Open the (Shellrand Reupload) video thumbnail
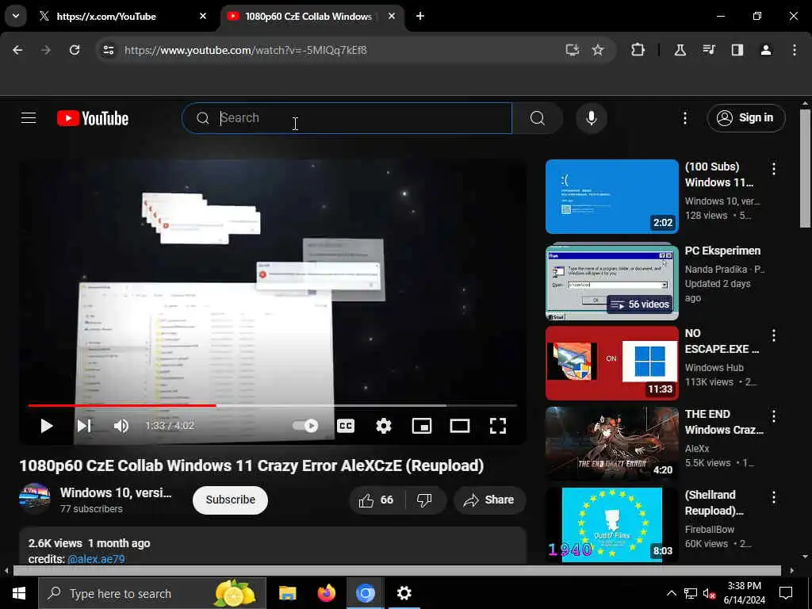The width and height of the screenshot is (812, 609). 612,524
